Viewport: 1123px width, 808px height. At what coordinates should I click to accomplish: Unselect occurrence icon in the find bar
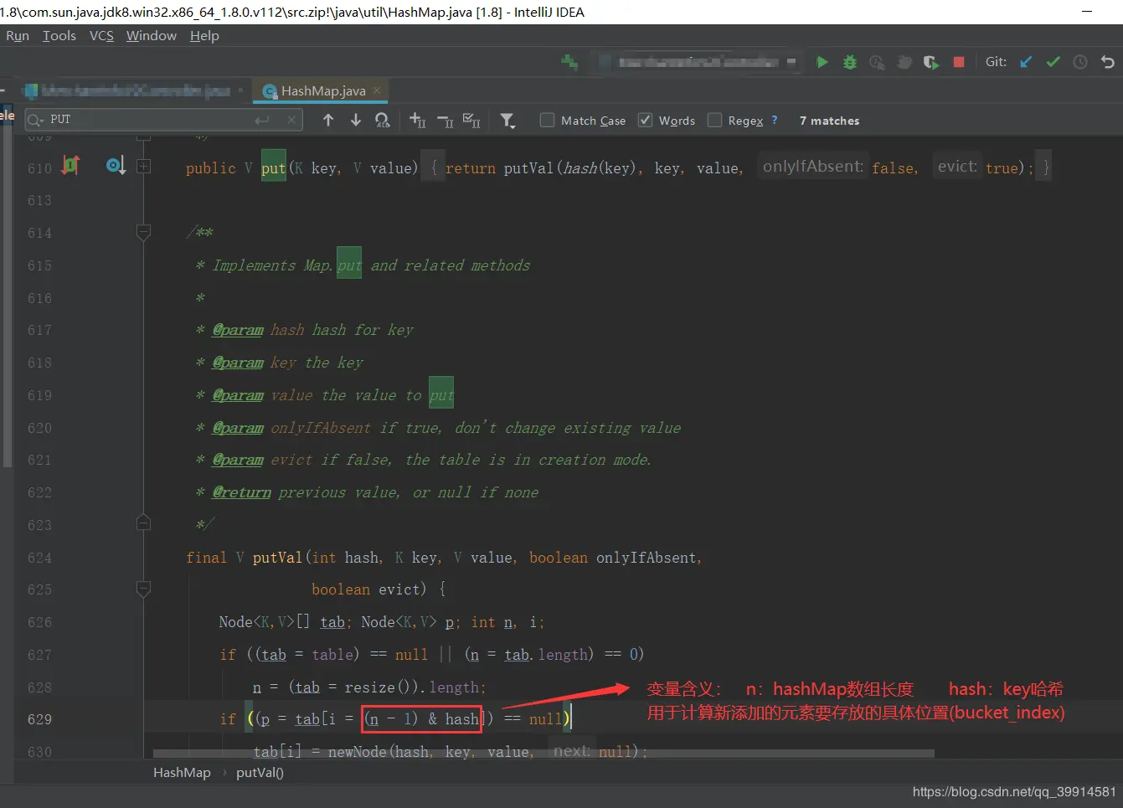pos(446,121)
